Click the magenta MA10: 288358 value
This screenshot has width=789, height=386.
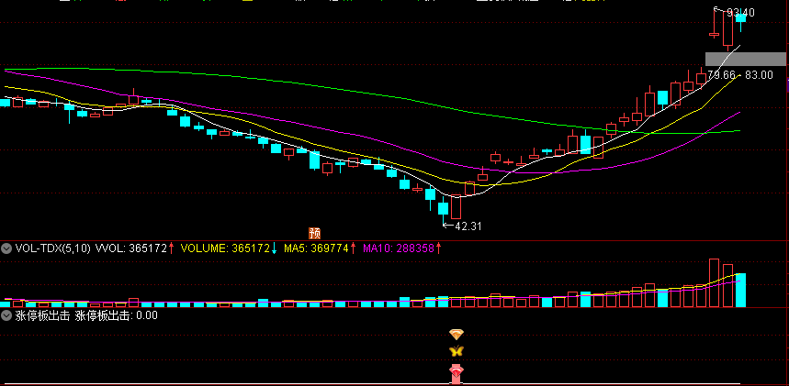point(399,248)
